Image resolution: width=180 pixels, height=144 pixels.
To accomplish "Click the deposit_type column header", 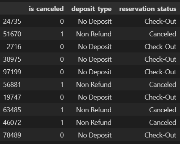I will pyautogui.click(x=91, y=9).
